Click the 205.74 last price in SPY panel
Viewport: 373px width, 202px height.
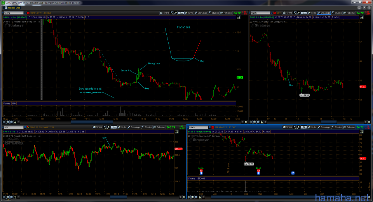tap(171, 127)
